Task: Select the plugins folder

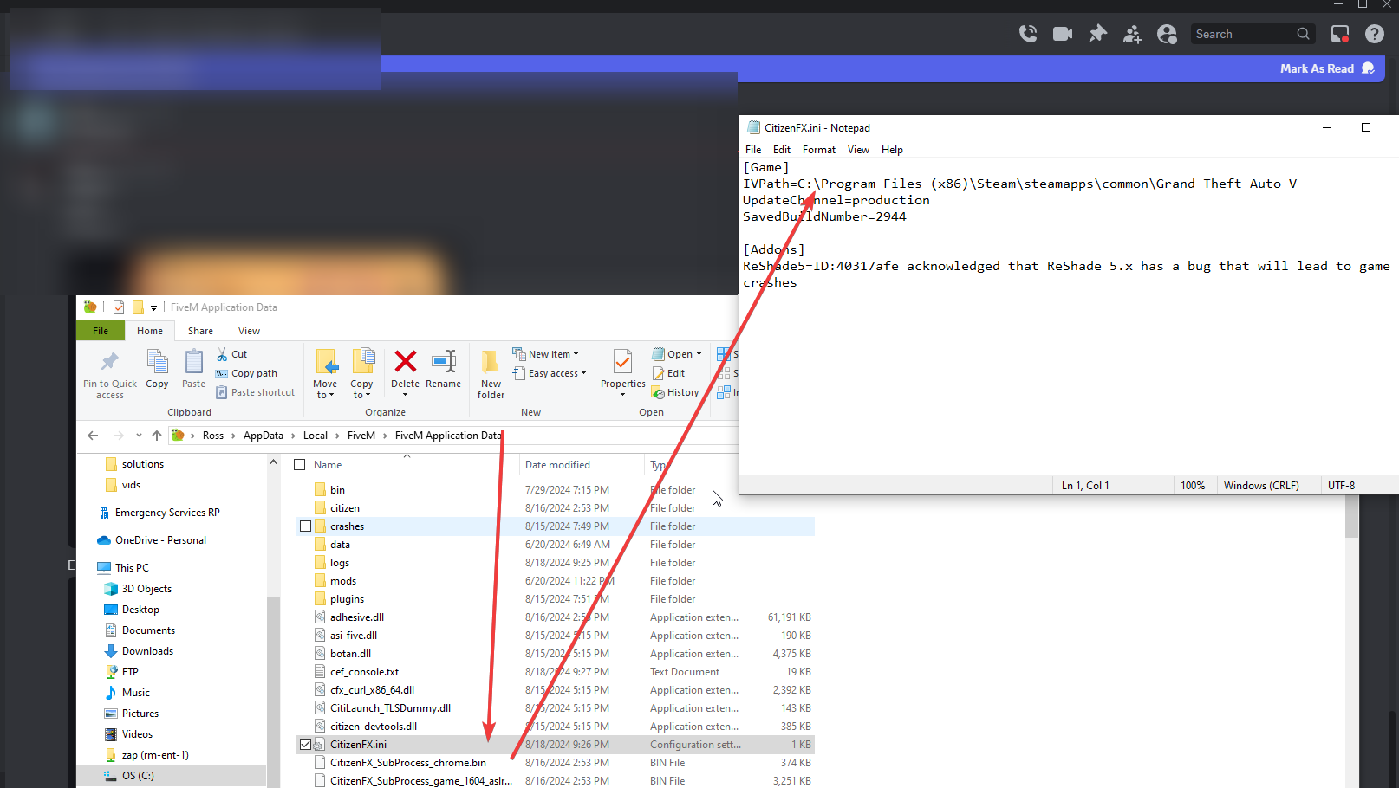Action: tap(347, 599)
